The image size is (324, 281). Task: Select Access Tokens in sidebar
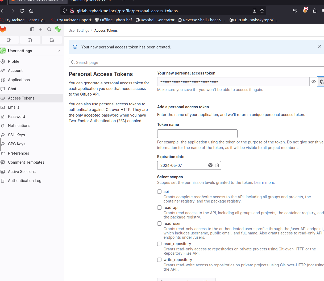(31, 98)
